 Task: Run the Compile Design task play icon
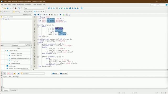[7, 50]
